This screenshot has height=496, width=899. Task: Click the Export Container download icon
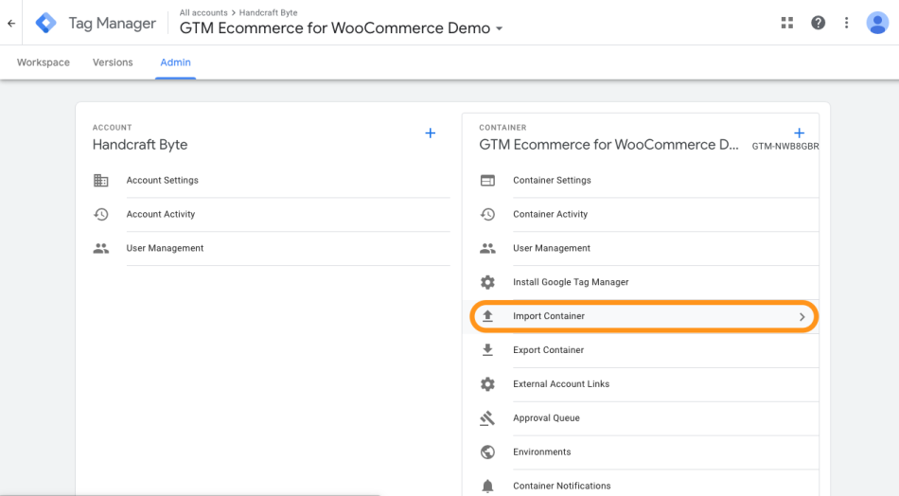(x=487, y=350)
